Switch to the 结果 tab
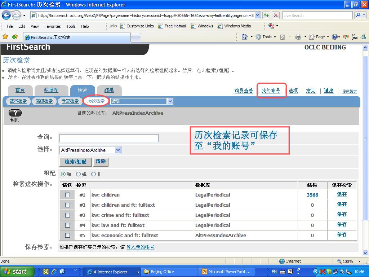The width and height of the screenshot is (369, 277). (109, 90)
